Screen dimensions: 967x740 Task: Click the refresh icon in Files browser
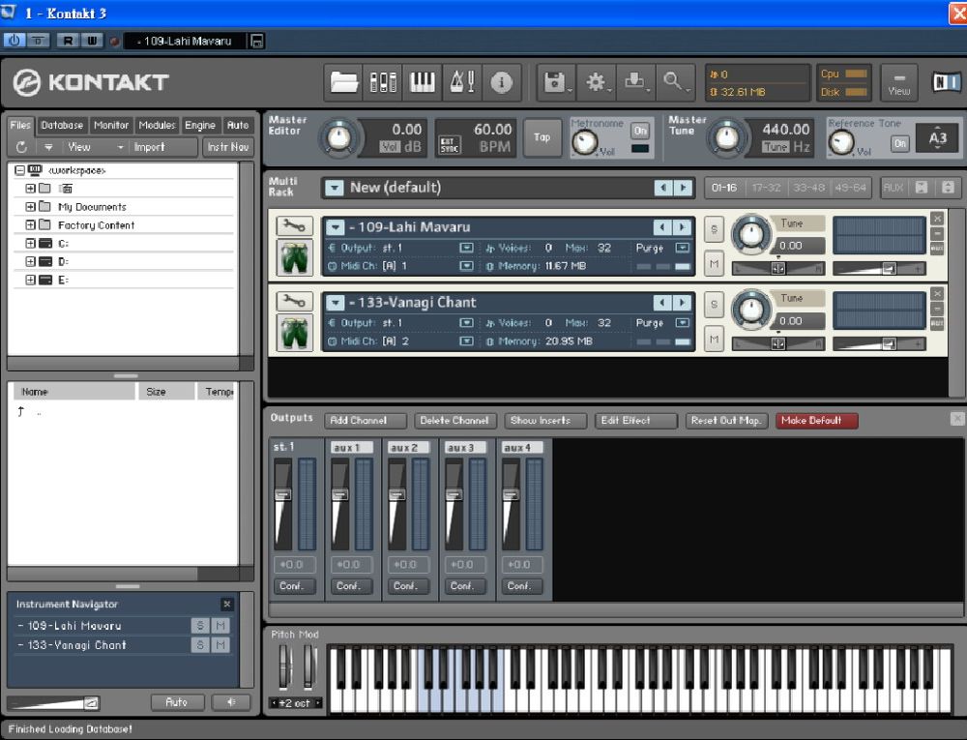tap(21, 147)
